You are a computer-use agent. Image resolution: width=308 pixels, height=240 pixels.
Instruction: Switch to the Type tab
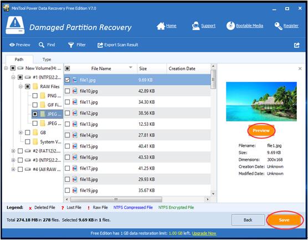47,59
